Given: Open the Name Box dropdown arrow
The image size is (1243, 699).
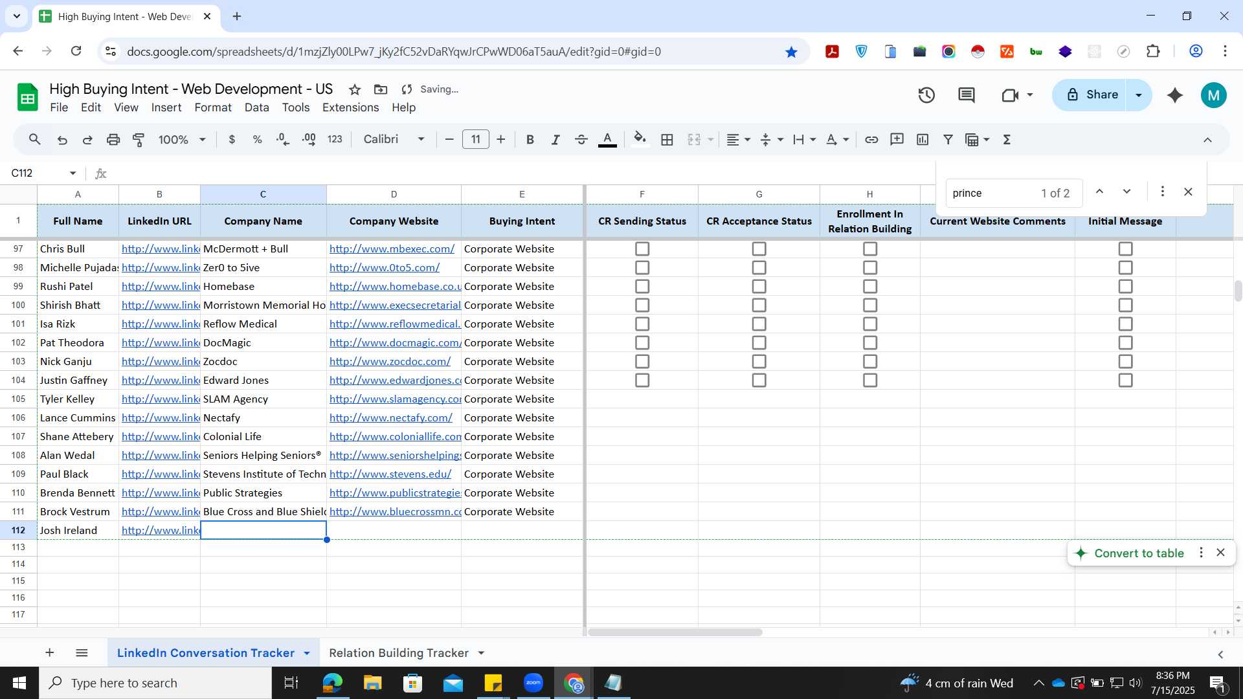Looking at the screenshot, I should pos(73,173).
